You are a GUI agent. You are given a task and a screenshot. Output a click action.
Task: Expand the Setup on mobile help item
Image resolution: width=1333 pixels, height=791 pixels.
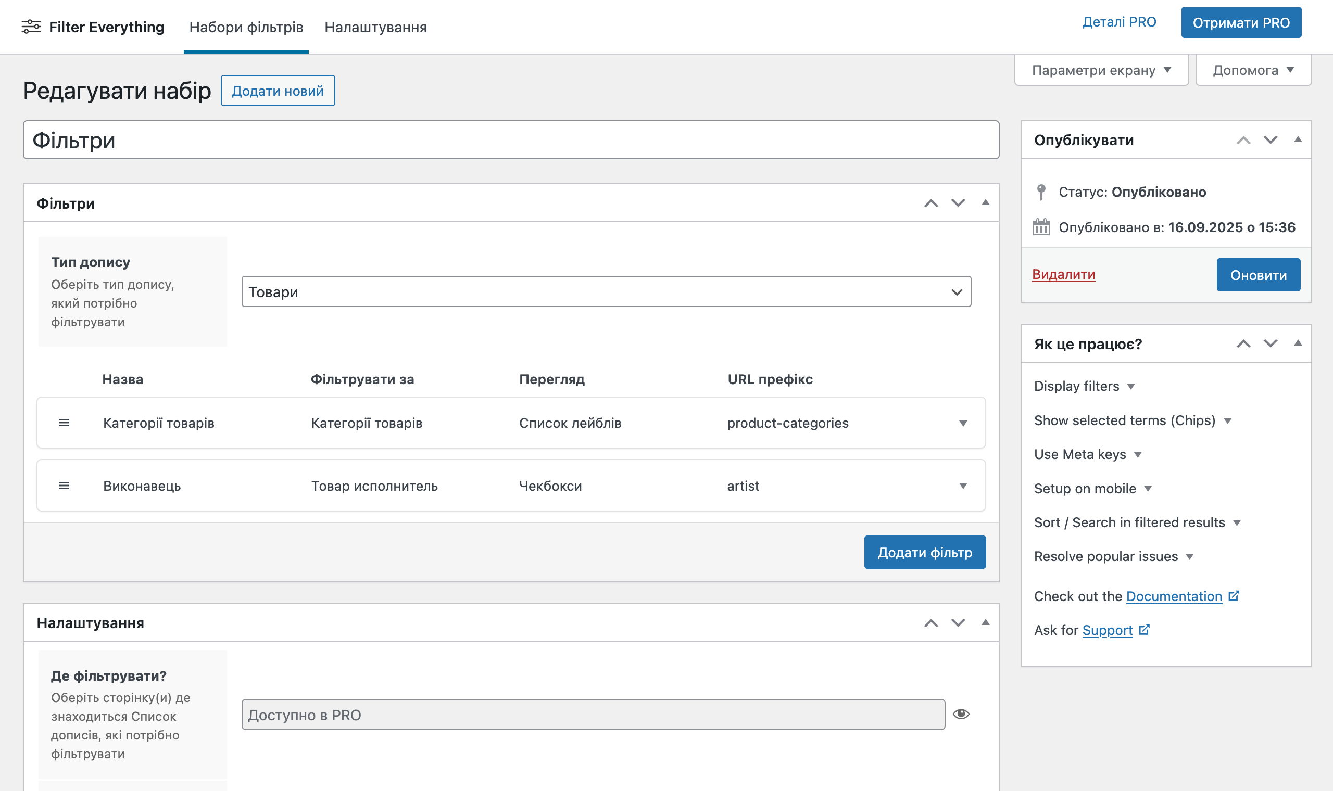pyautogui.click(x=1093, y=488)
